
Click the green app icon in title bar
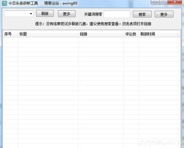click(4, 3)
